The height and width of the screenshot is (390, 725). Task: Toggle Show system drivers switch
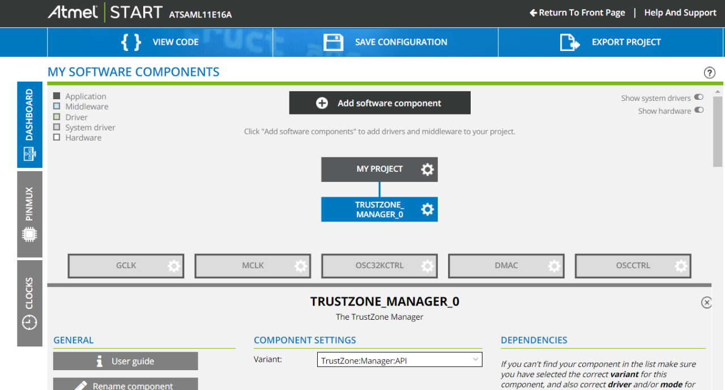(x=699, y=97)
